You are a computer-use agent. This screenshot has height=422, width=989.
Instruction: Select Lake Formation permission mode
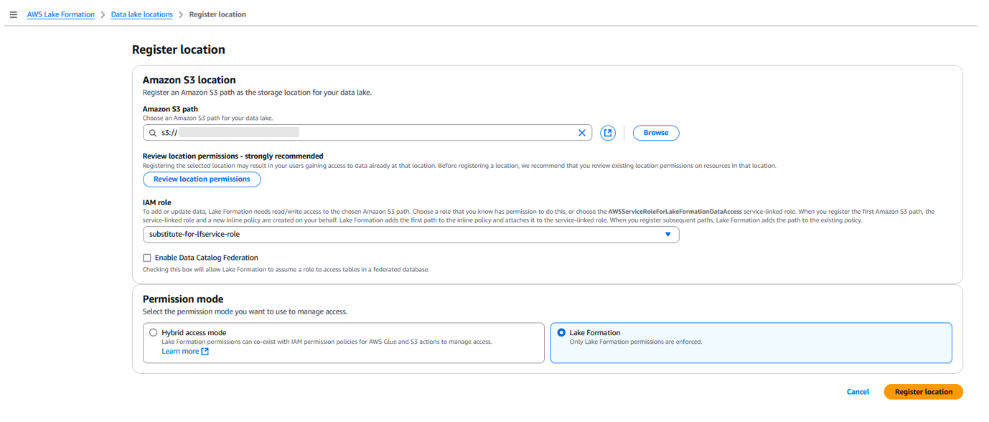tap(561, 333)
